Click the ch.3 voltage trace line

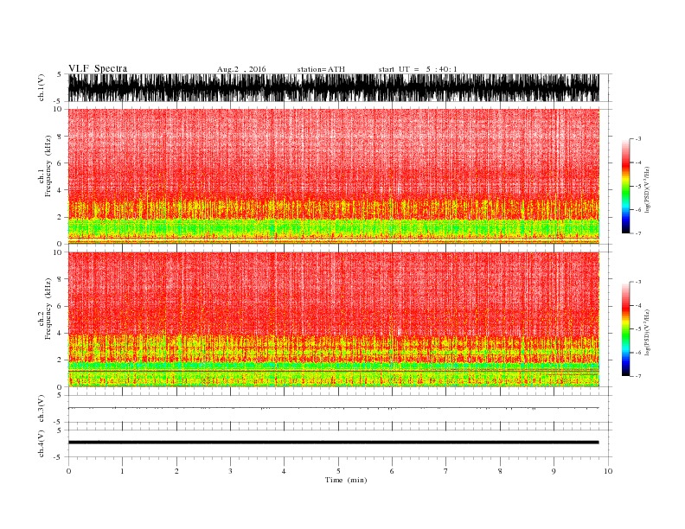click(333, 408)
